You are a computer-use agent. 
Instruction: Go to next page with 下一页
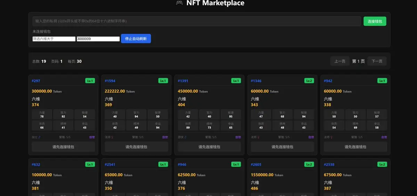(377, 61)
